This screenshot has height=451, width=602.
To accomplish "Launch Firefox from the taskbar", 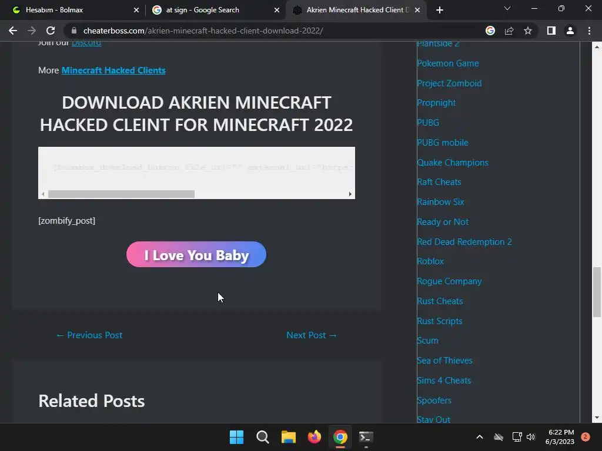I will coord(315,437).
